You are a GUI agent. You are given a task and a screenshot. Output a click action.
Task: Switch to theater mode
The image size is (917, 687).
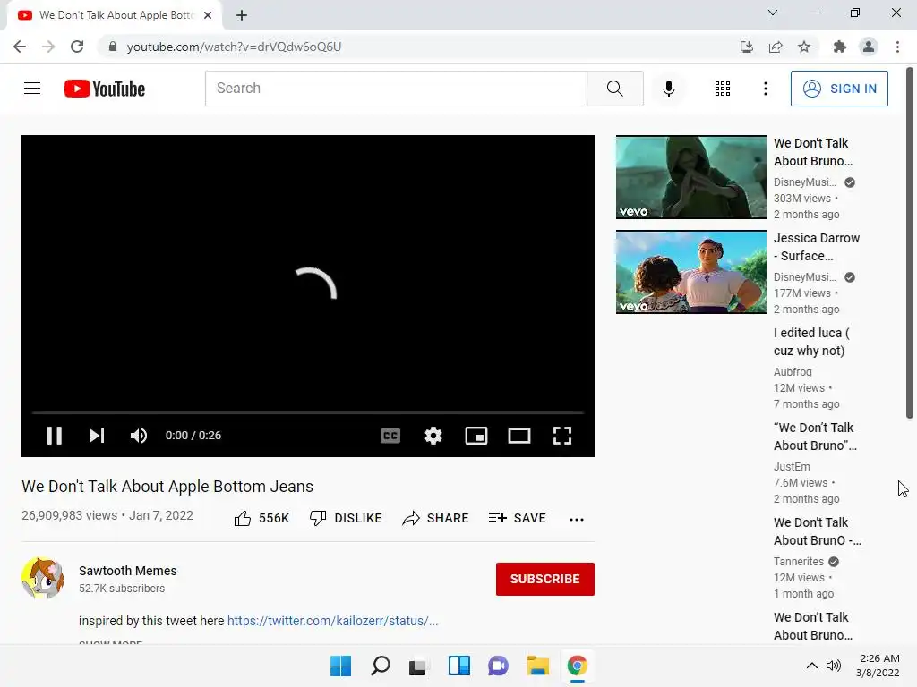[x=518, y=436]
